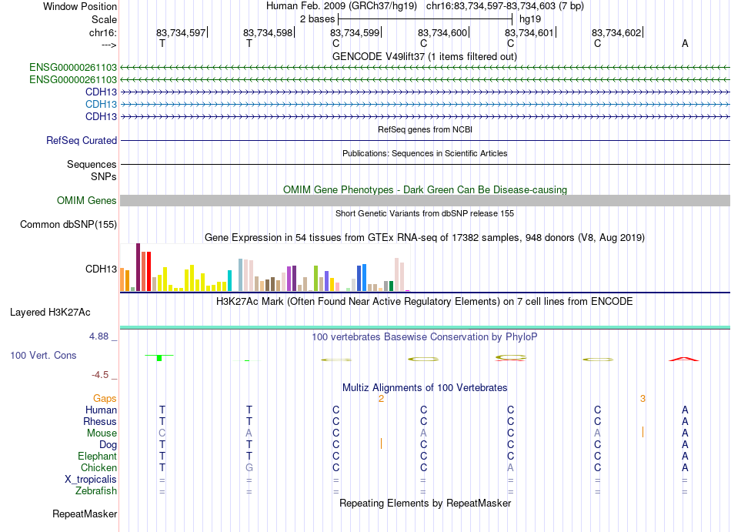Image resolution: width=731 pixels, height=532 pixels.
Task: Click the GTEx Gene Expression track title
Action: pos(424,238)
